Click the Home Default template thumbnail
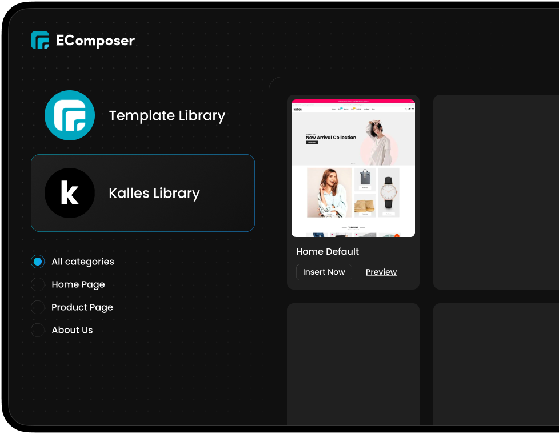 (x=353, y=168)
